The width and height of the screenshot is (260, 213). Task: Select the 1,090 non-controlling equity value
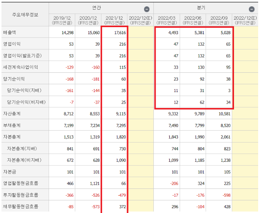[x=121, y=160]
